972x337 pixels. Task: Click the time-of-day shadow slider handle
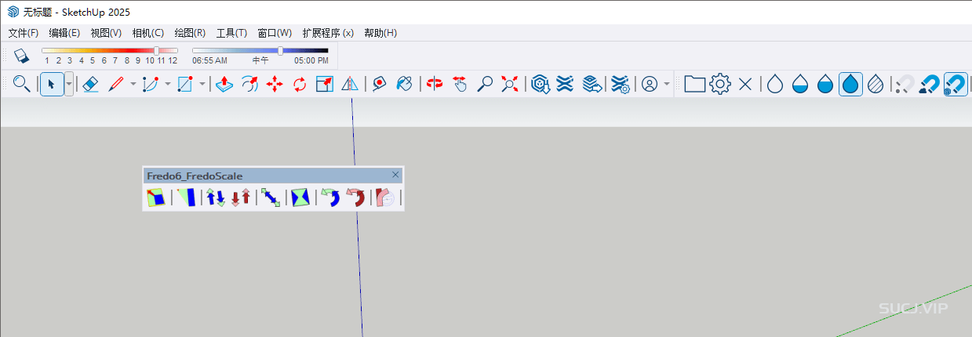(x=281, y=50)
